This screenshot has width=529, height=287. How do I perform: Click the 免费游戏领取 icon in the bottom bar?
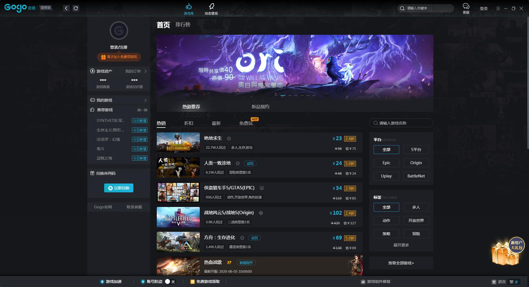click(192, 281)
